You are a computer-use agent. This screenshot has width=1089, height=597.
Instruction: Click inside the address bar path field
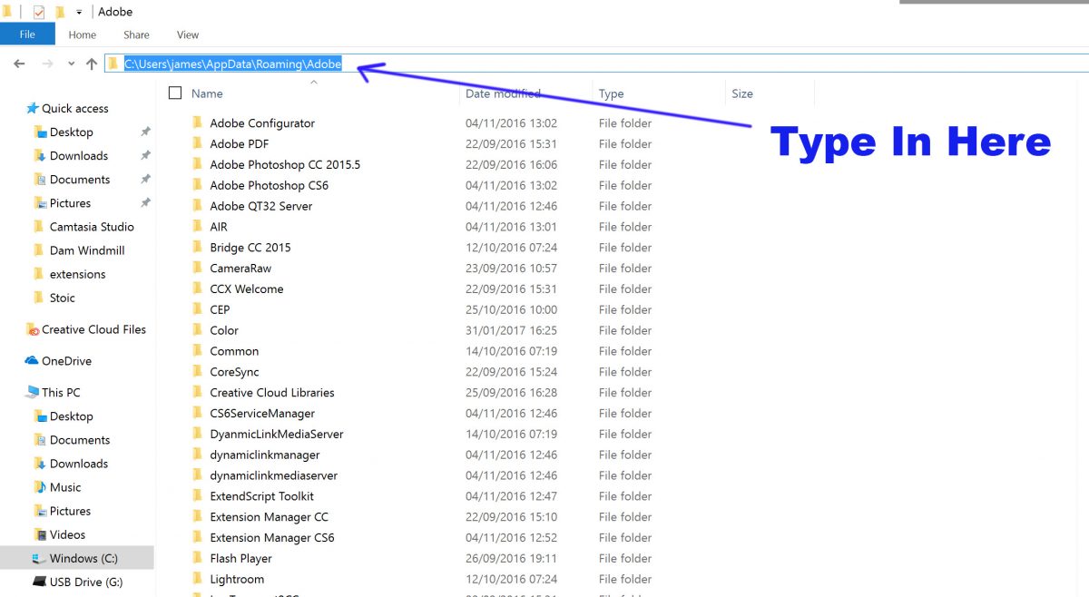click(227, 64)
